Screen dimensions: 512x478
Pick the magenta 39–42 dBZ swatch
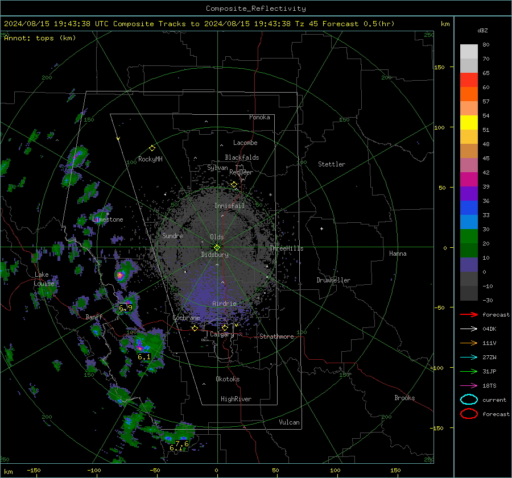(469, 180)
